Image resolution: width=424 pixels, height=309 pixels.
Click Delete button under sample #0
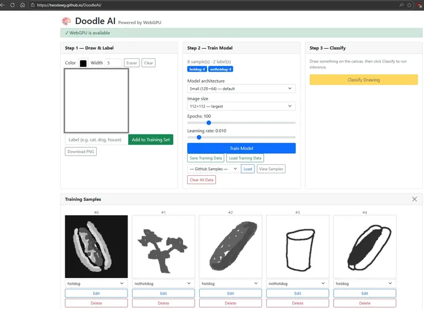[96, 303]
